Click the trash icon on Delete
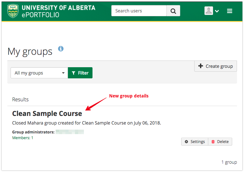Viewport: 244px width, 172px height. click(213, 142)
